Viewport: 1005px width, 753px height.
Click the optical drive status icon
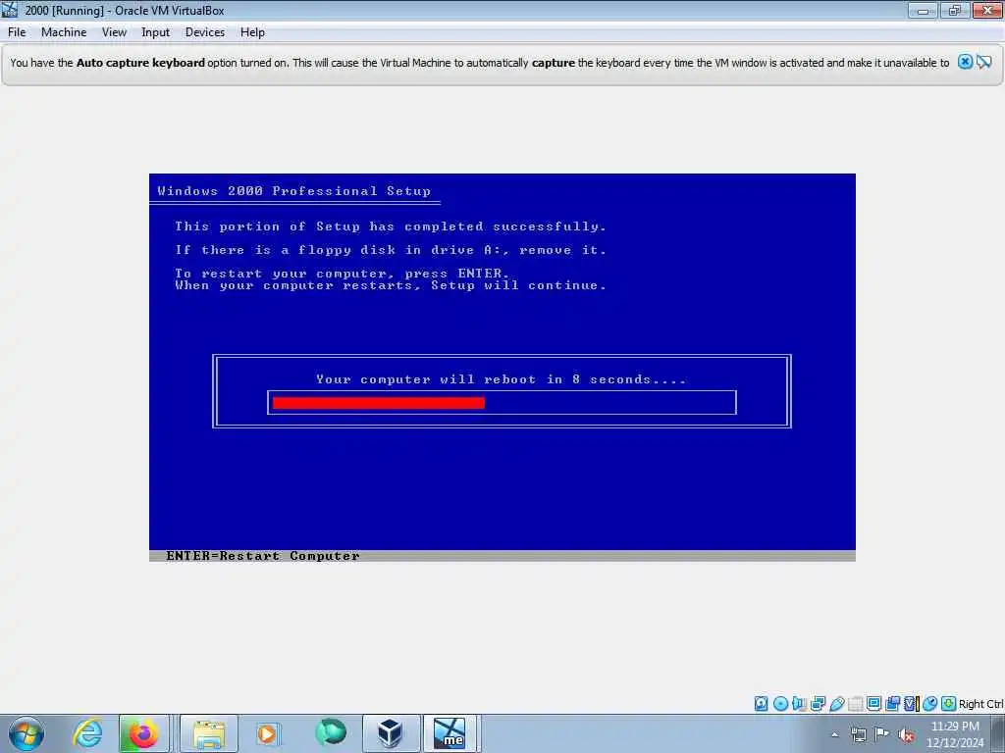click(780, 704)
